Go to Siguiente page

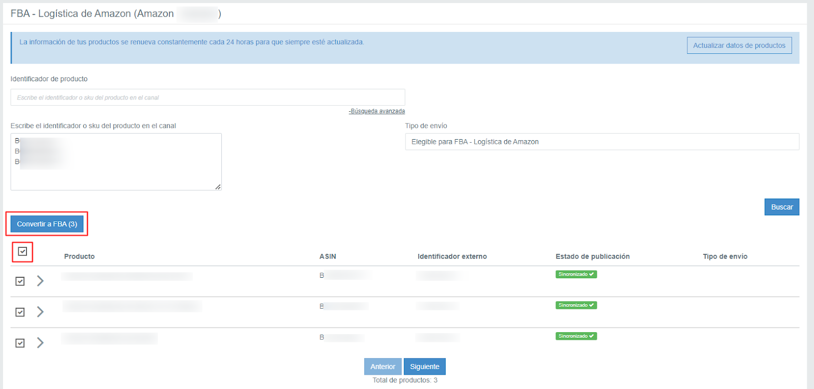(x=425, y=367)
